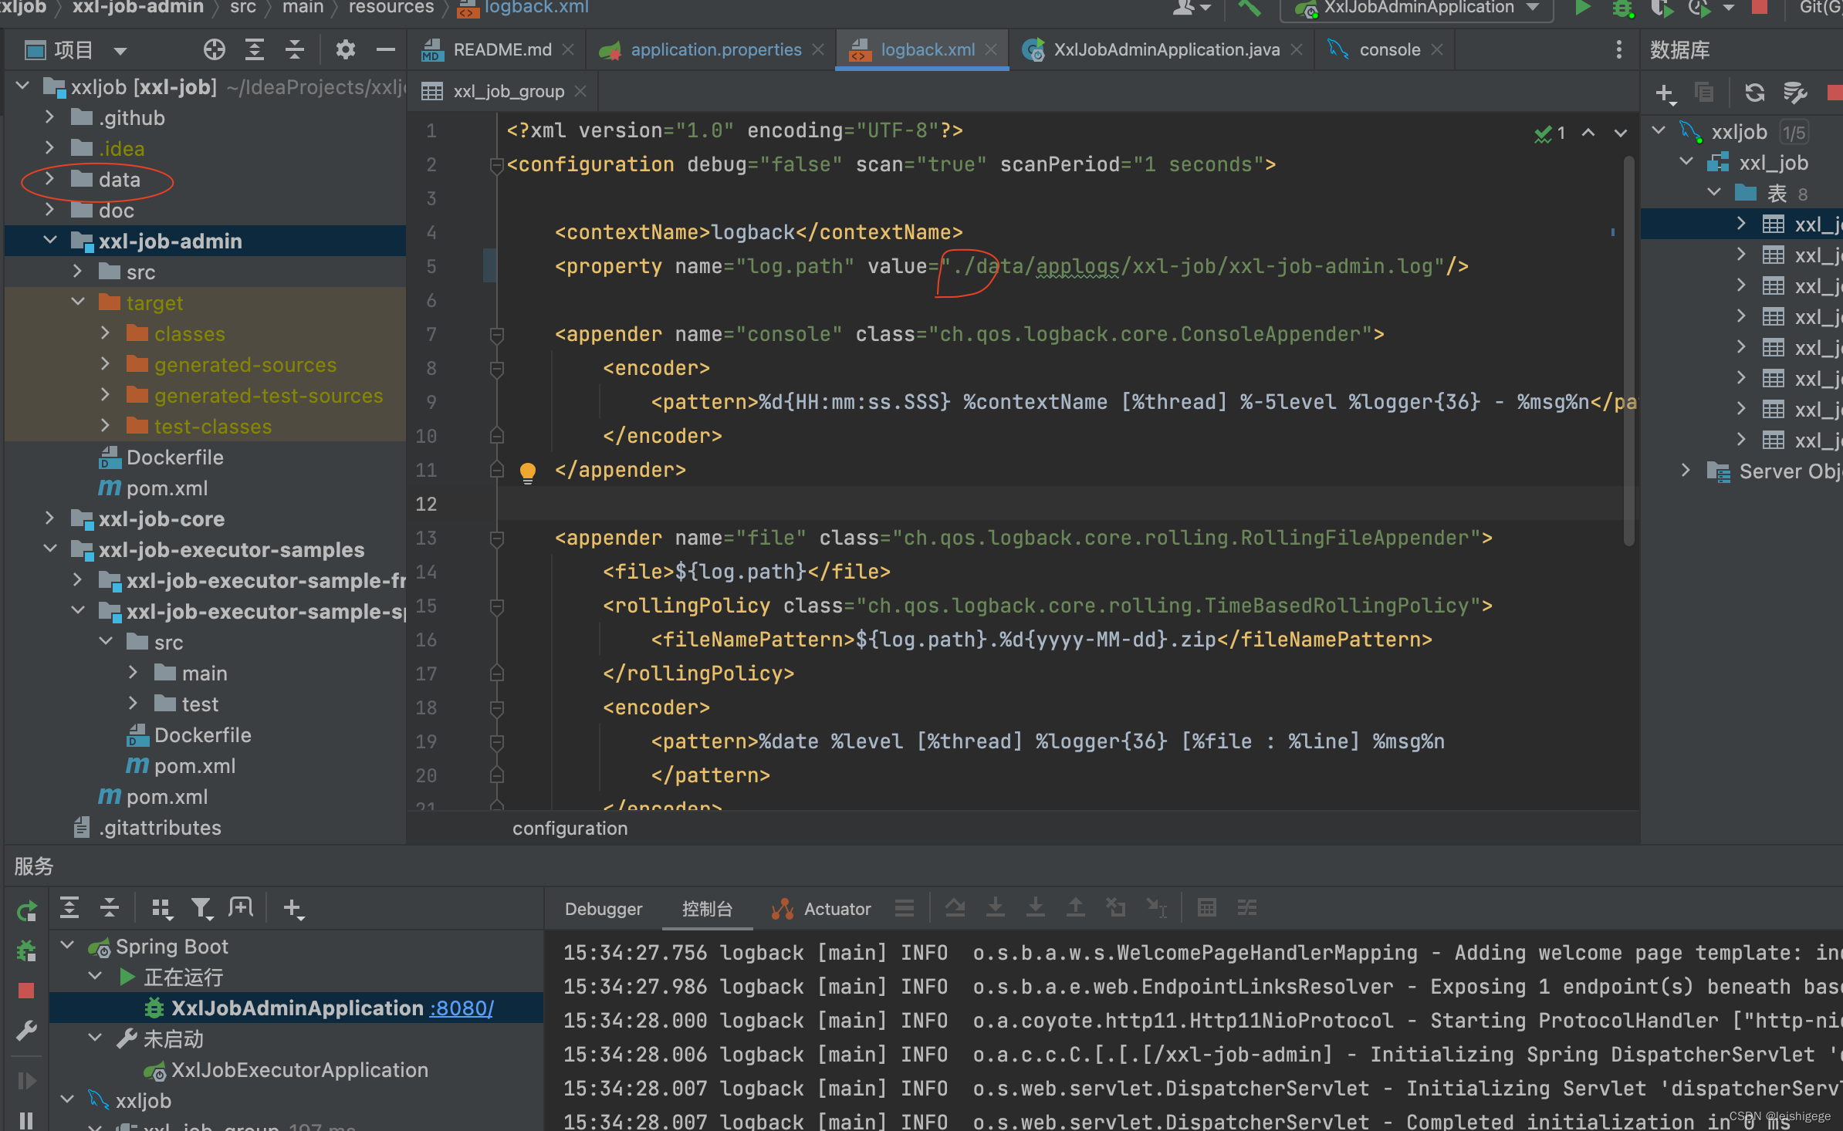
Task: Toggle fold marker at console appender line 7
Action: point(497,334)
